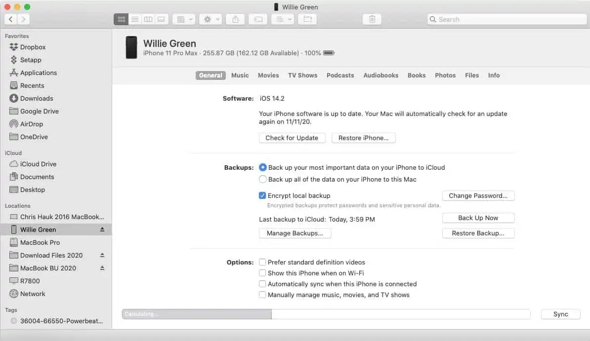Eject MacBook BU 2020 volume

102,267
